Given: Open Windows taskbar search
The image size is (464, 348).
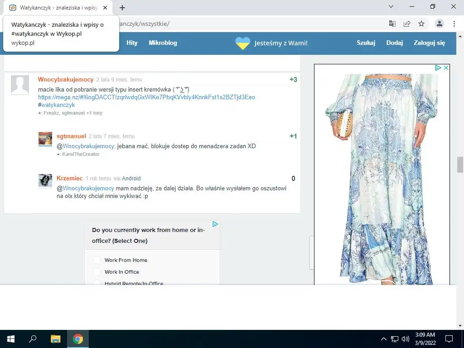Looking at the screenshot, I should tap(33, 339).
